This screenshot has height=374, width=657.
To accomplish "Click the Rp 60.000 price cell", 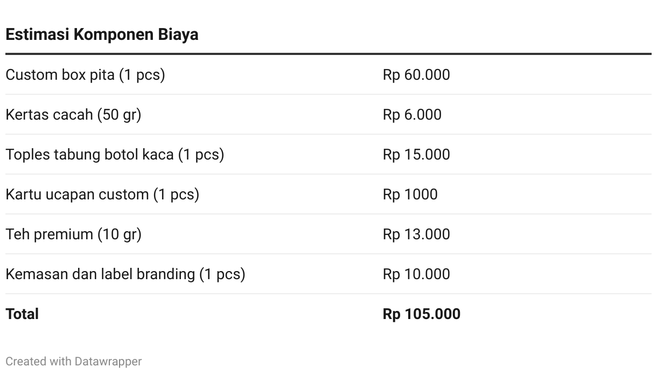I will point(416,74).
